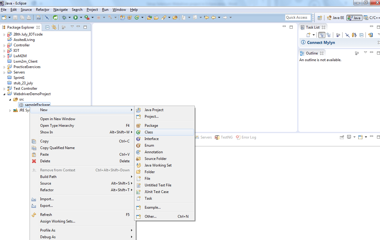The image size is (380, 240).
Task: Switch to the TestNG tab
Action: (x=224, y=137)
